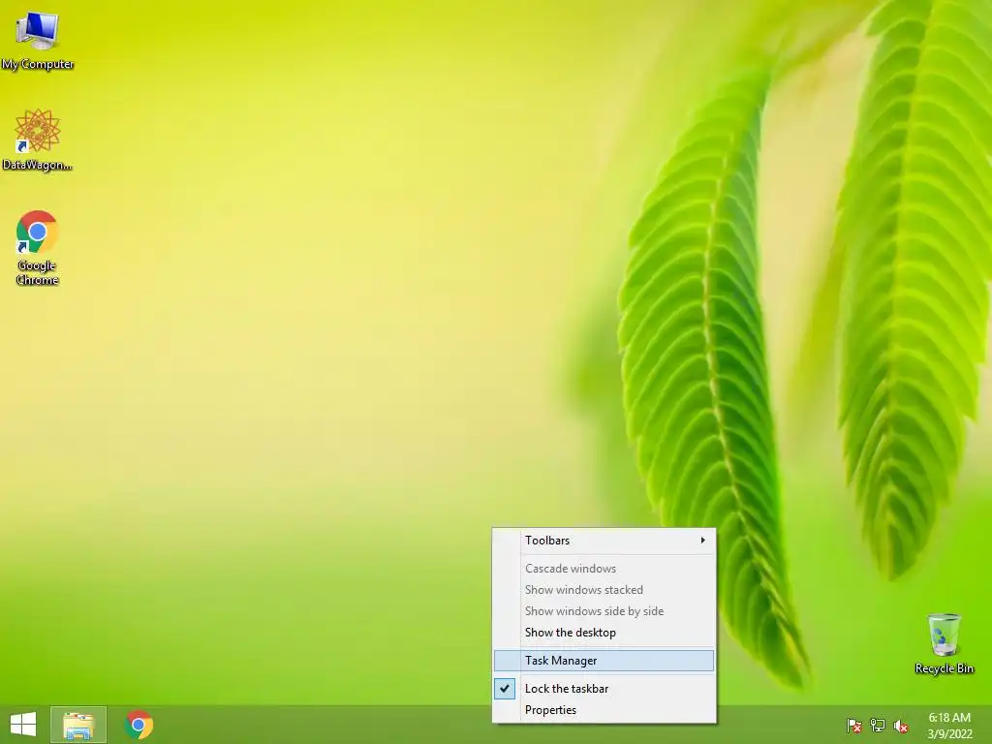Select the DataWagon desktop shortcut
The width and height of the screenshot is (992, 744).
pyautogui.click(x=38, y=139)
